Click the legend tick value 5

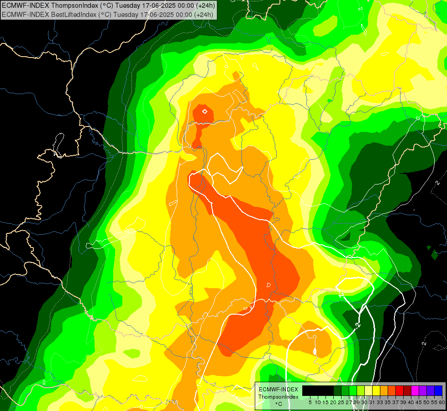click(x=310, y=402)
